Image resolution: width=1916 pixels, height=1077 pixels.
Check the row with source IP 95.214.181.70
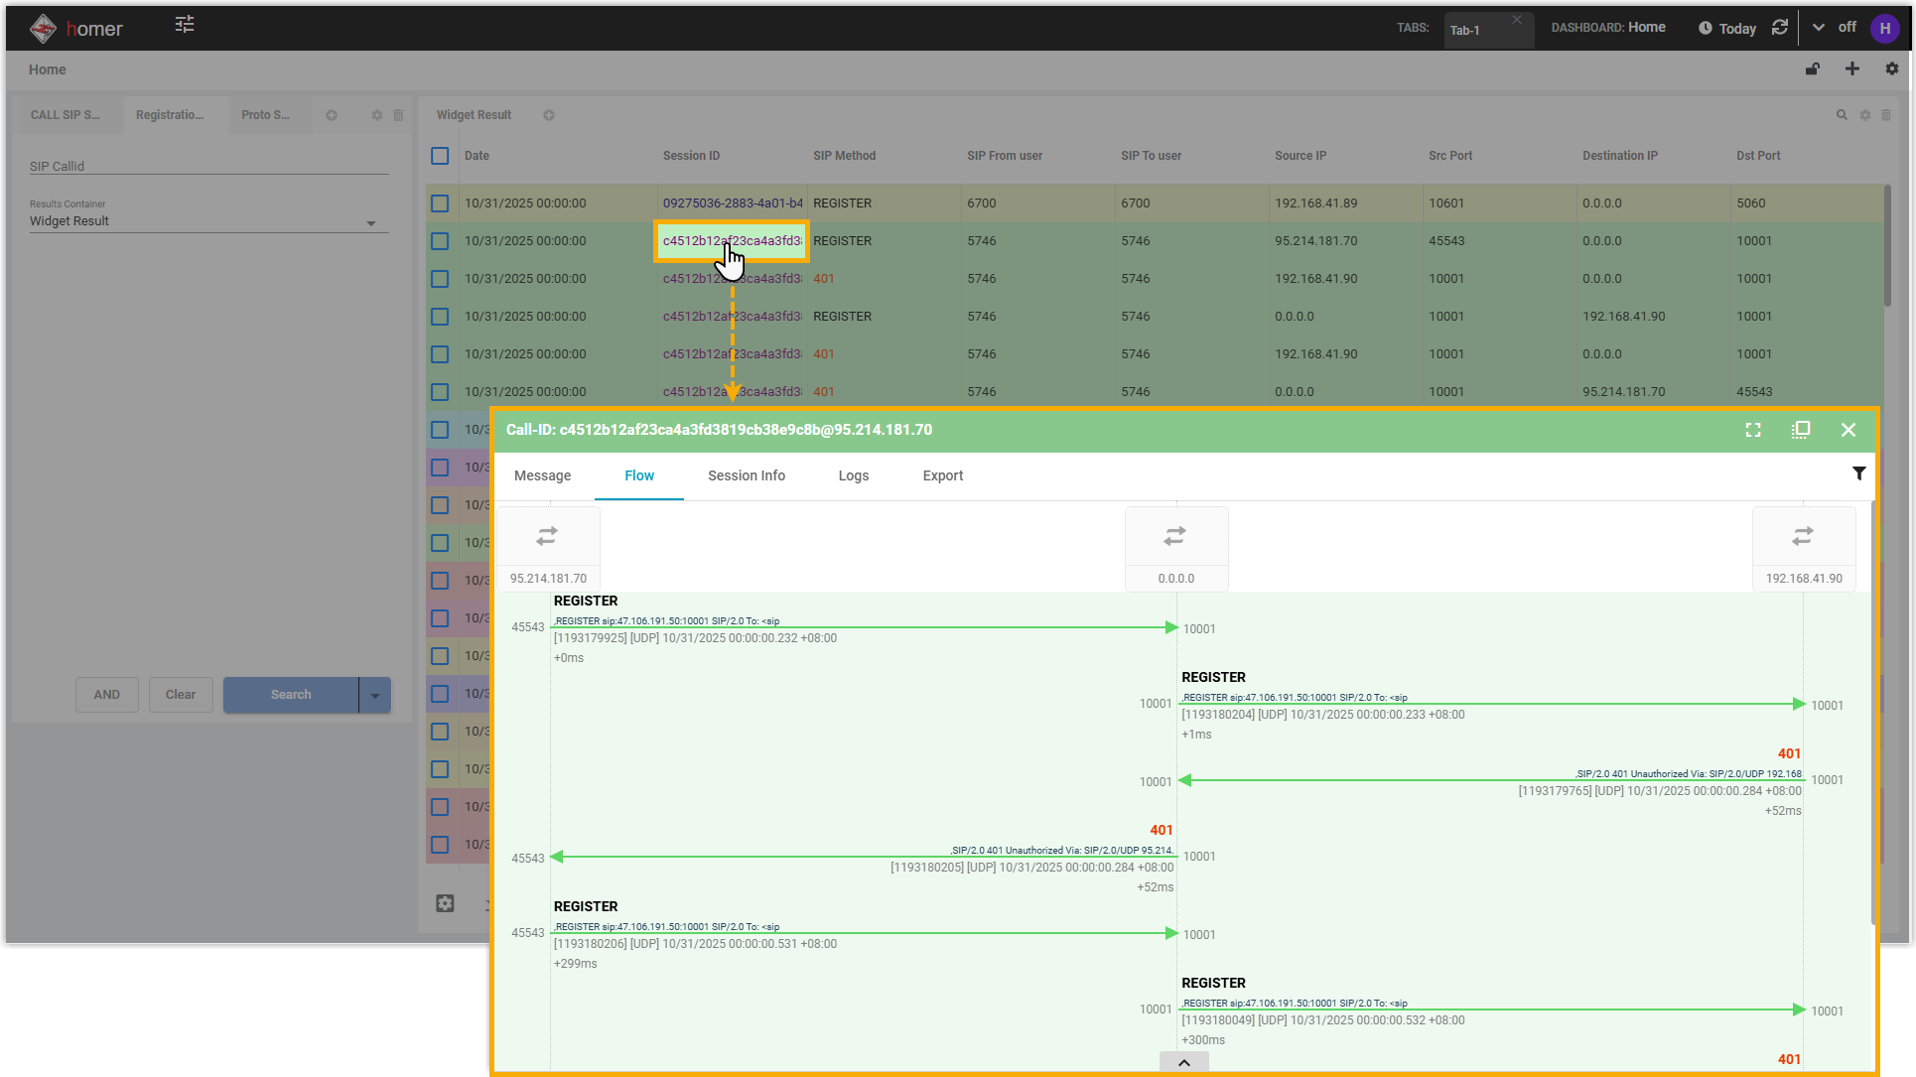(x=440, y=241)
